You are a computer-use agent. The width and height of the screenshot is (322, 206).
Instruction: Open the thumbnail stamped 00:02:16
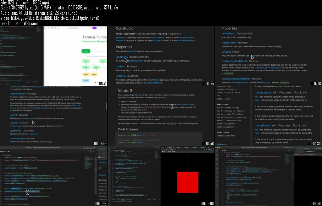[268, 56]
